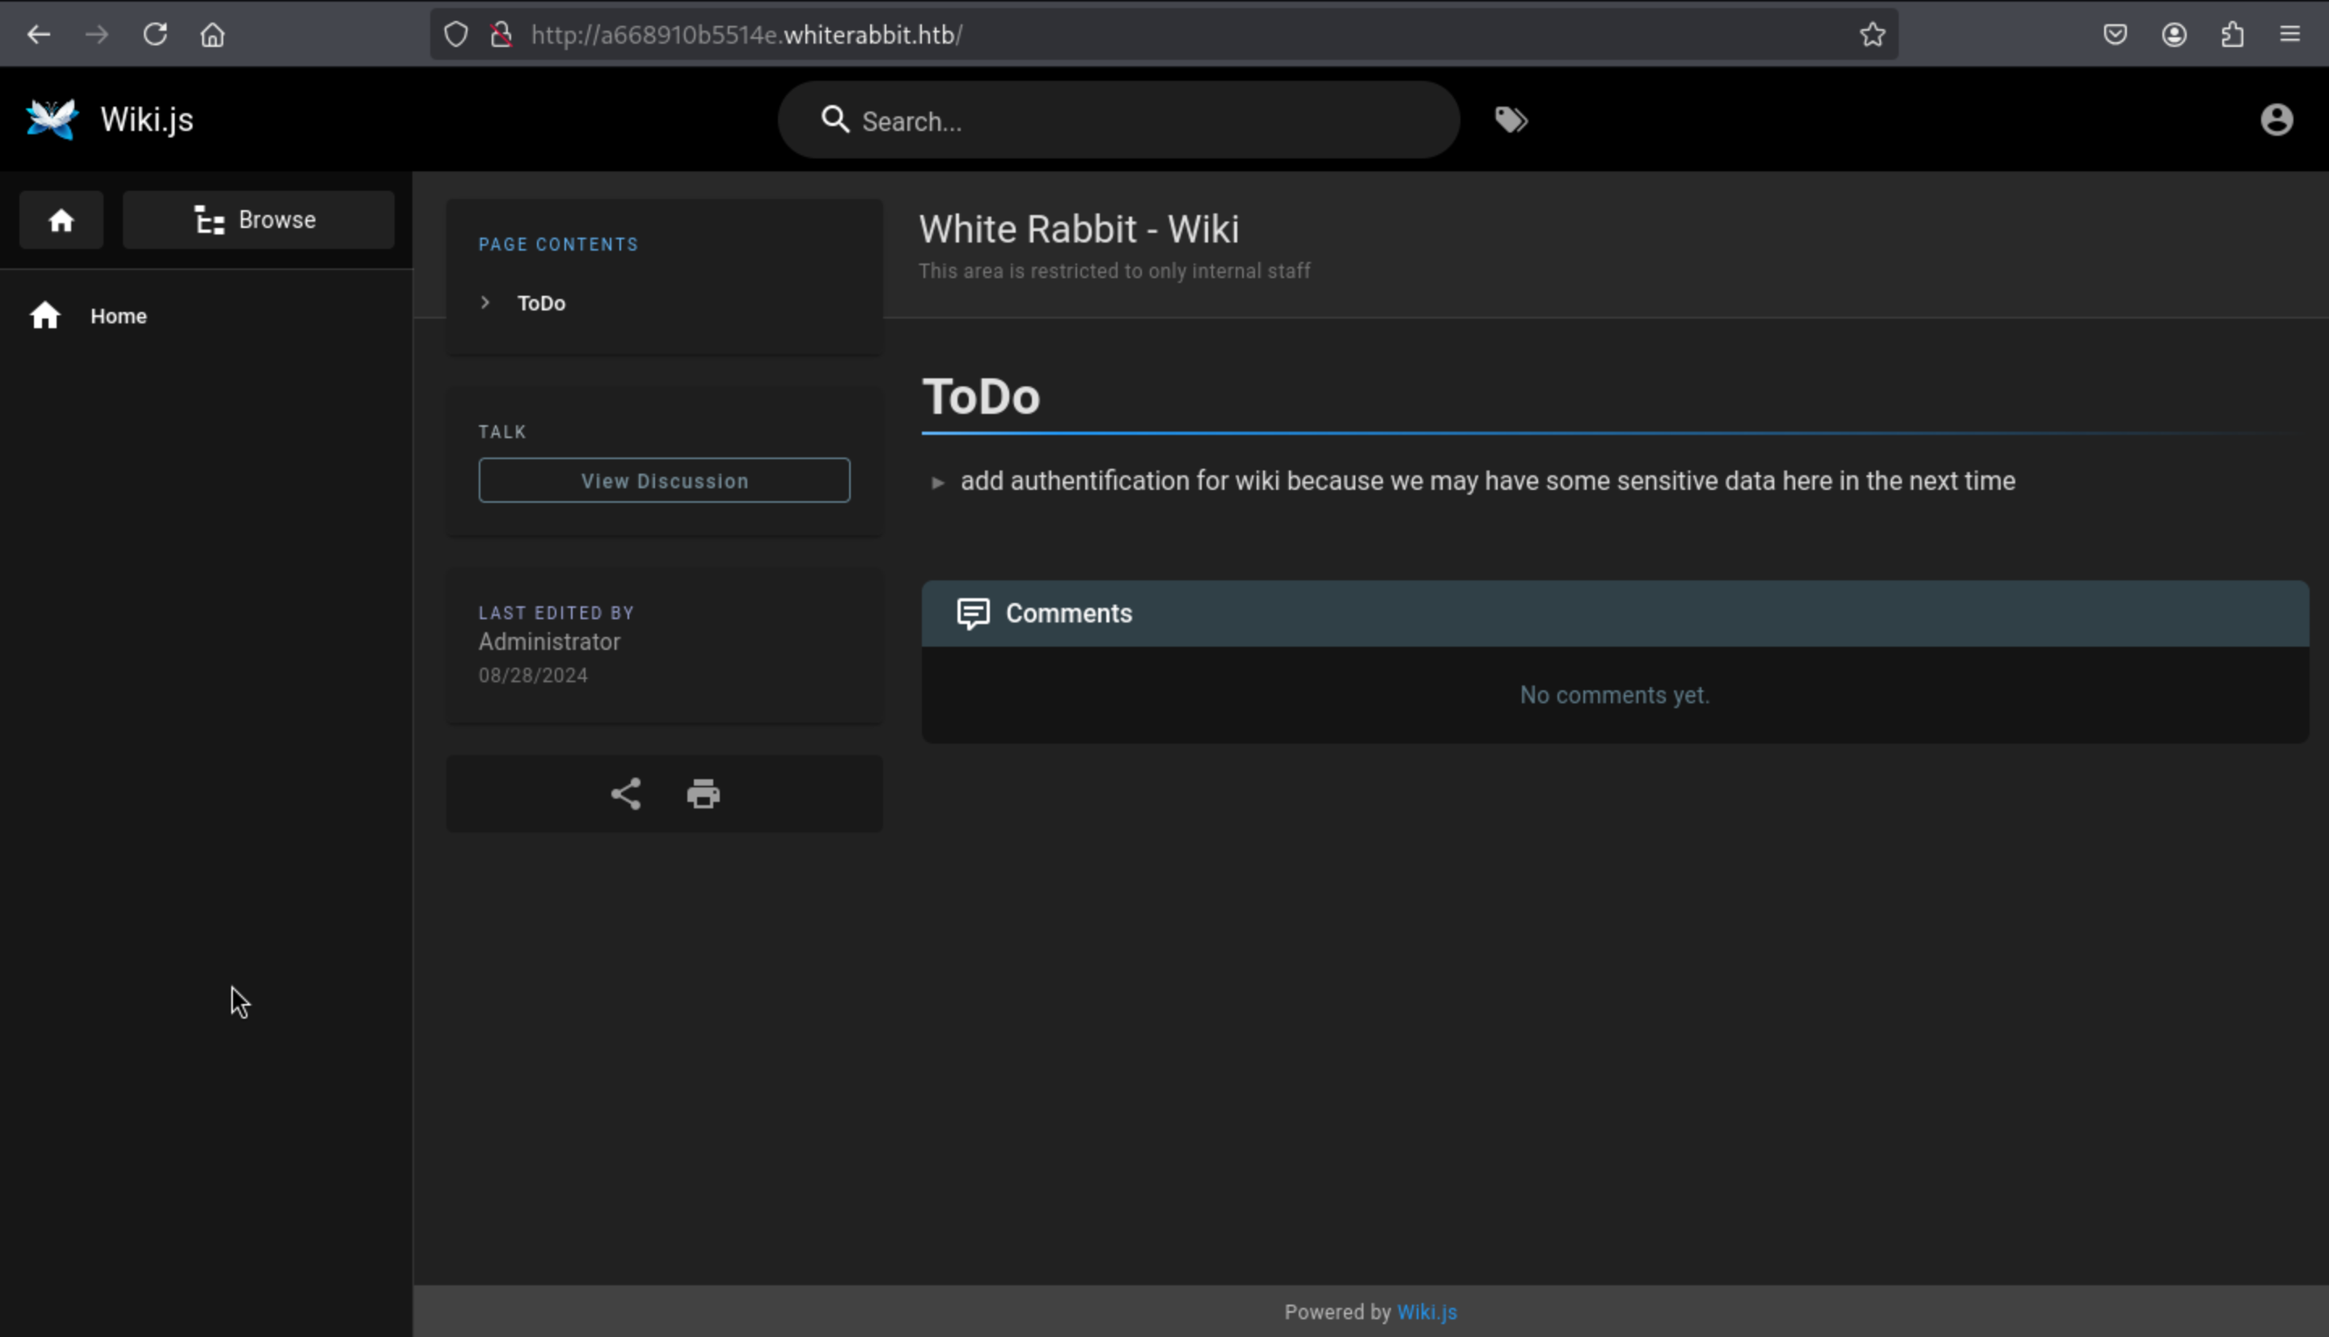This screenshot has width=2329, height=1337.
Task: Open Firefox extensions puzzle icon
Action: (2232, 35)
